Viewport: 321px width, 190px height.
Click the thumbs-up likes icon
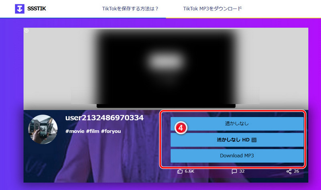pyautogui.click(x=180, y=171)
